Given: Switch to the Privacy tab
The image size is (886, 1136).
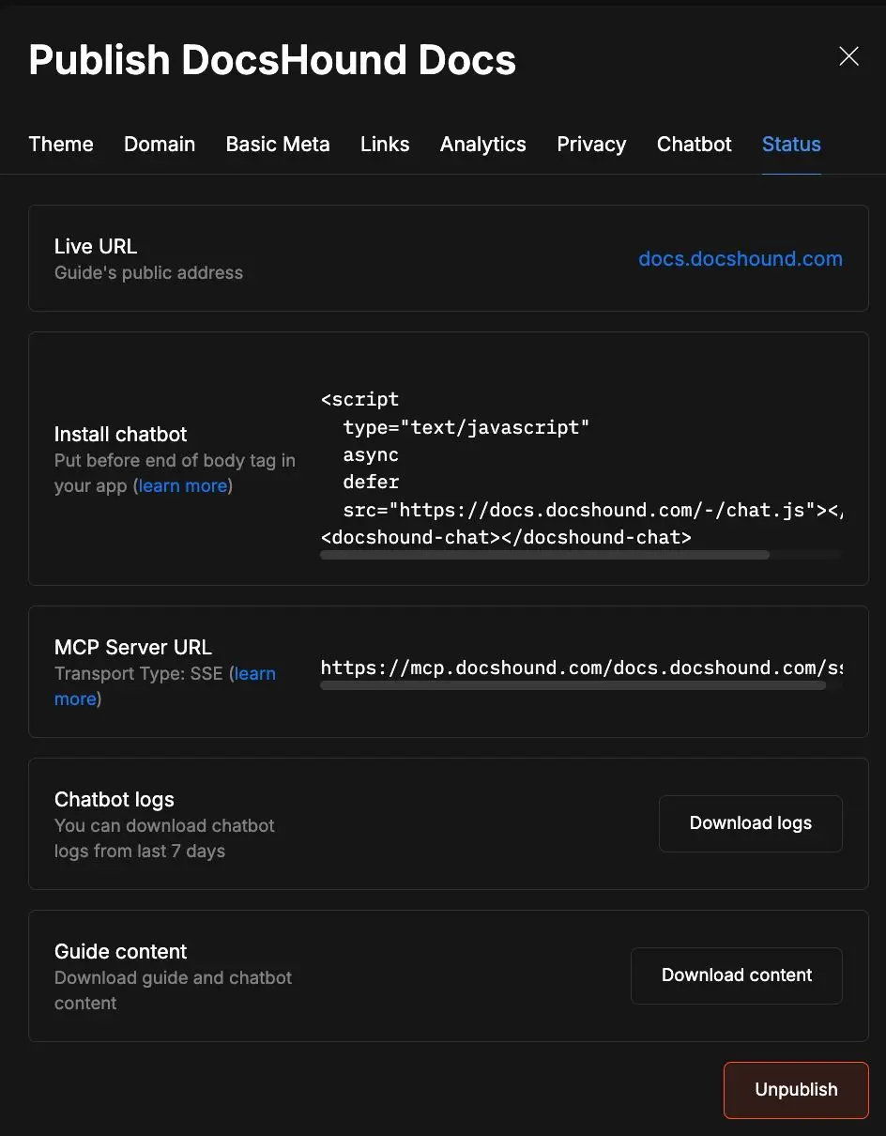Looking at the screenshot, I should [591, 145].
